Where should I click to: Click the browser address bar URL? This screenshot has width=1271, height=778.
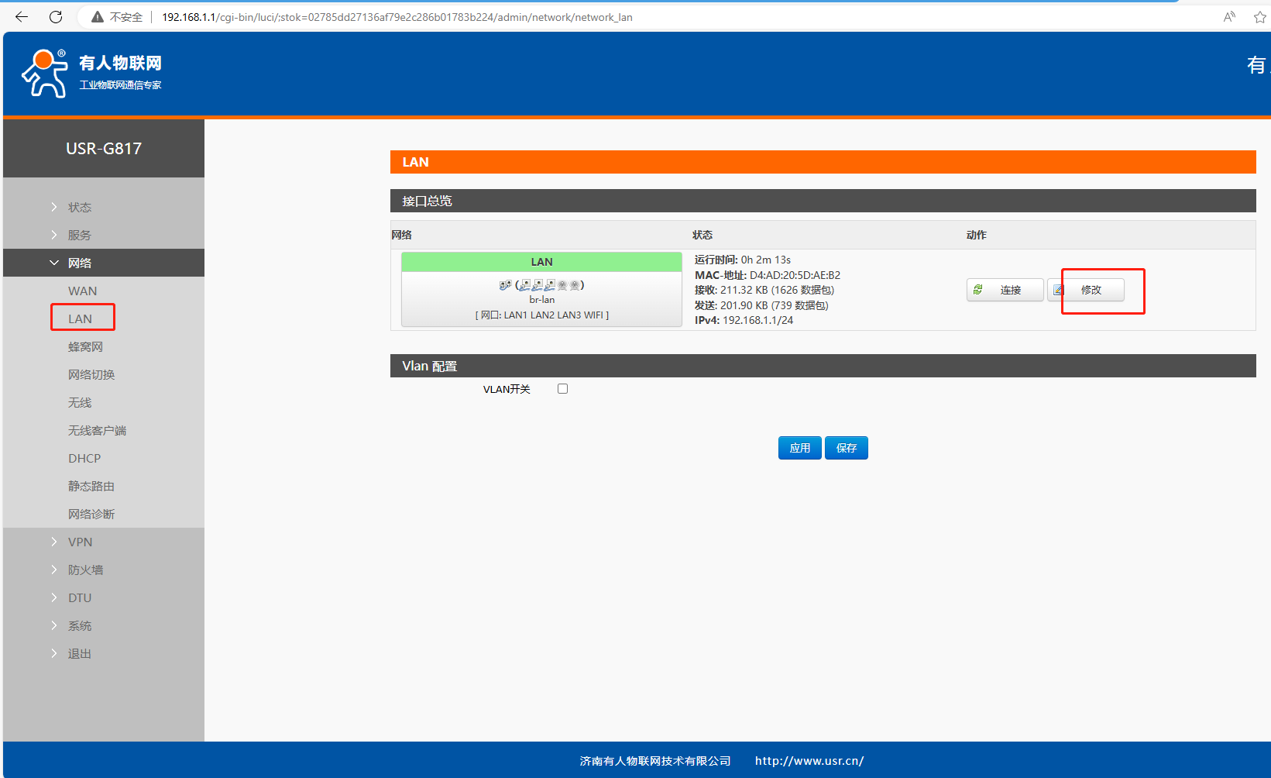point(397,17)
